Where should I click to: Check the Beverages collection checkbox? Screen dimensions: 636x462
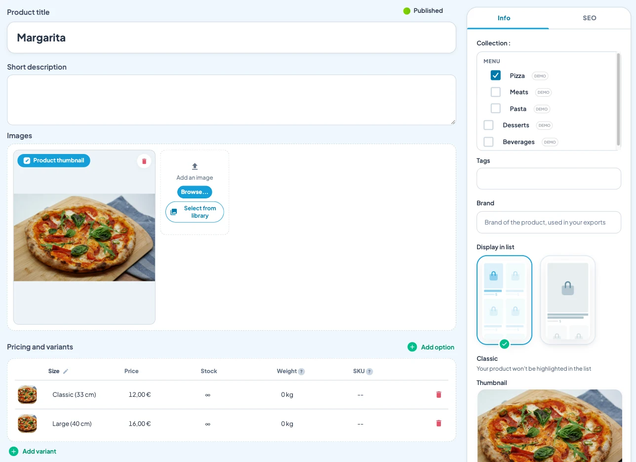click(488, 142)
